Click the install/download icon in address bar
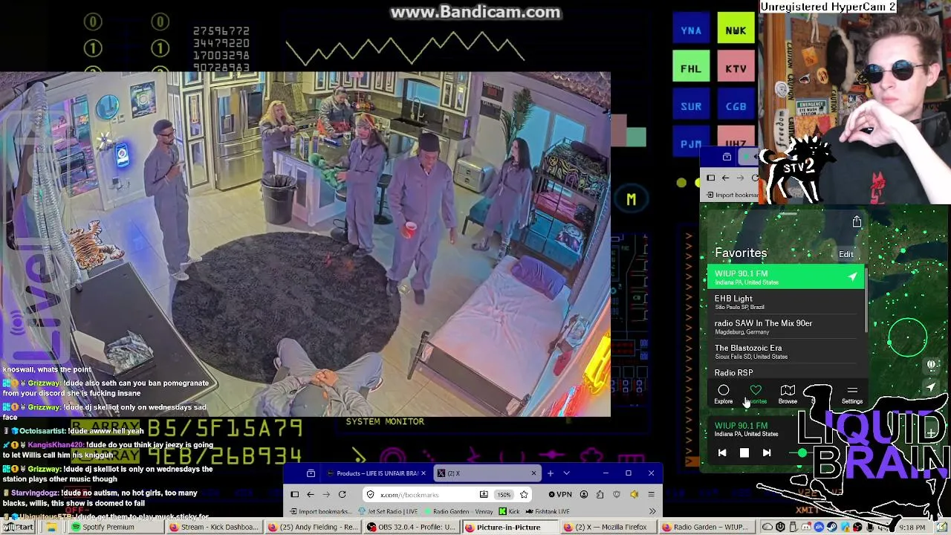 coord(484,494)
